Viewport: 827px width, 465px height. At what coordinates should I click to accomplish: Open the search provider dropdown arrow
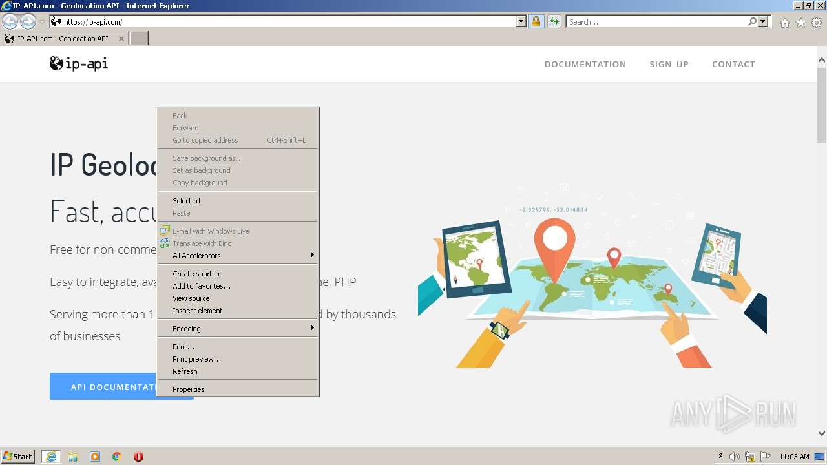pyautogui.click(x=763, y=22)
